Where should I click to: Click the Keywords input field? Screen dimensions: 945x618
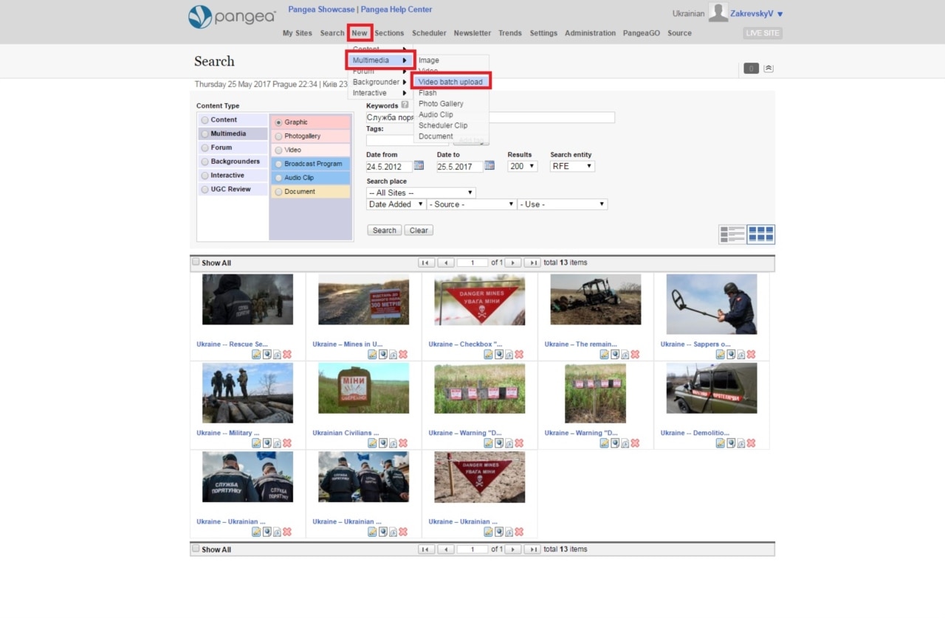[x=490, y=117]
